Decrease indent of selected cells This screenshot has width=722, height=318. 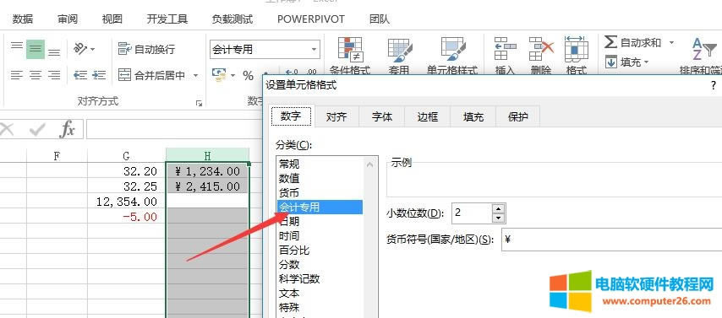(80, 75)
